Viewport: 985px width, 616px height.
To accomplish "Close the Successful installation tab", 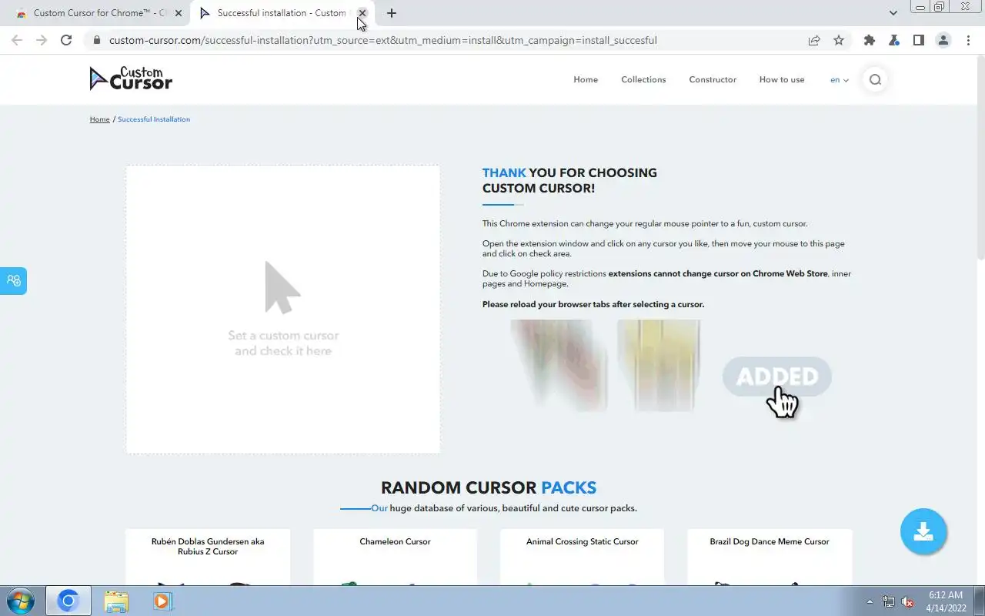I will point(362,13).
